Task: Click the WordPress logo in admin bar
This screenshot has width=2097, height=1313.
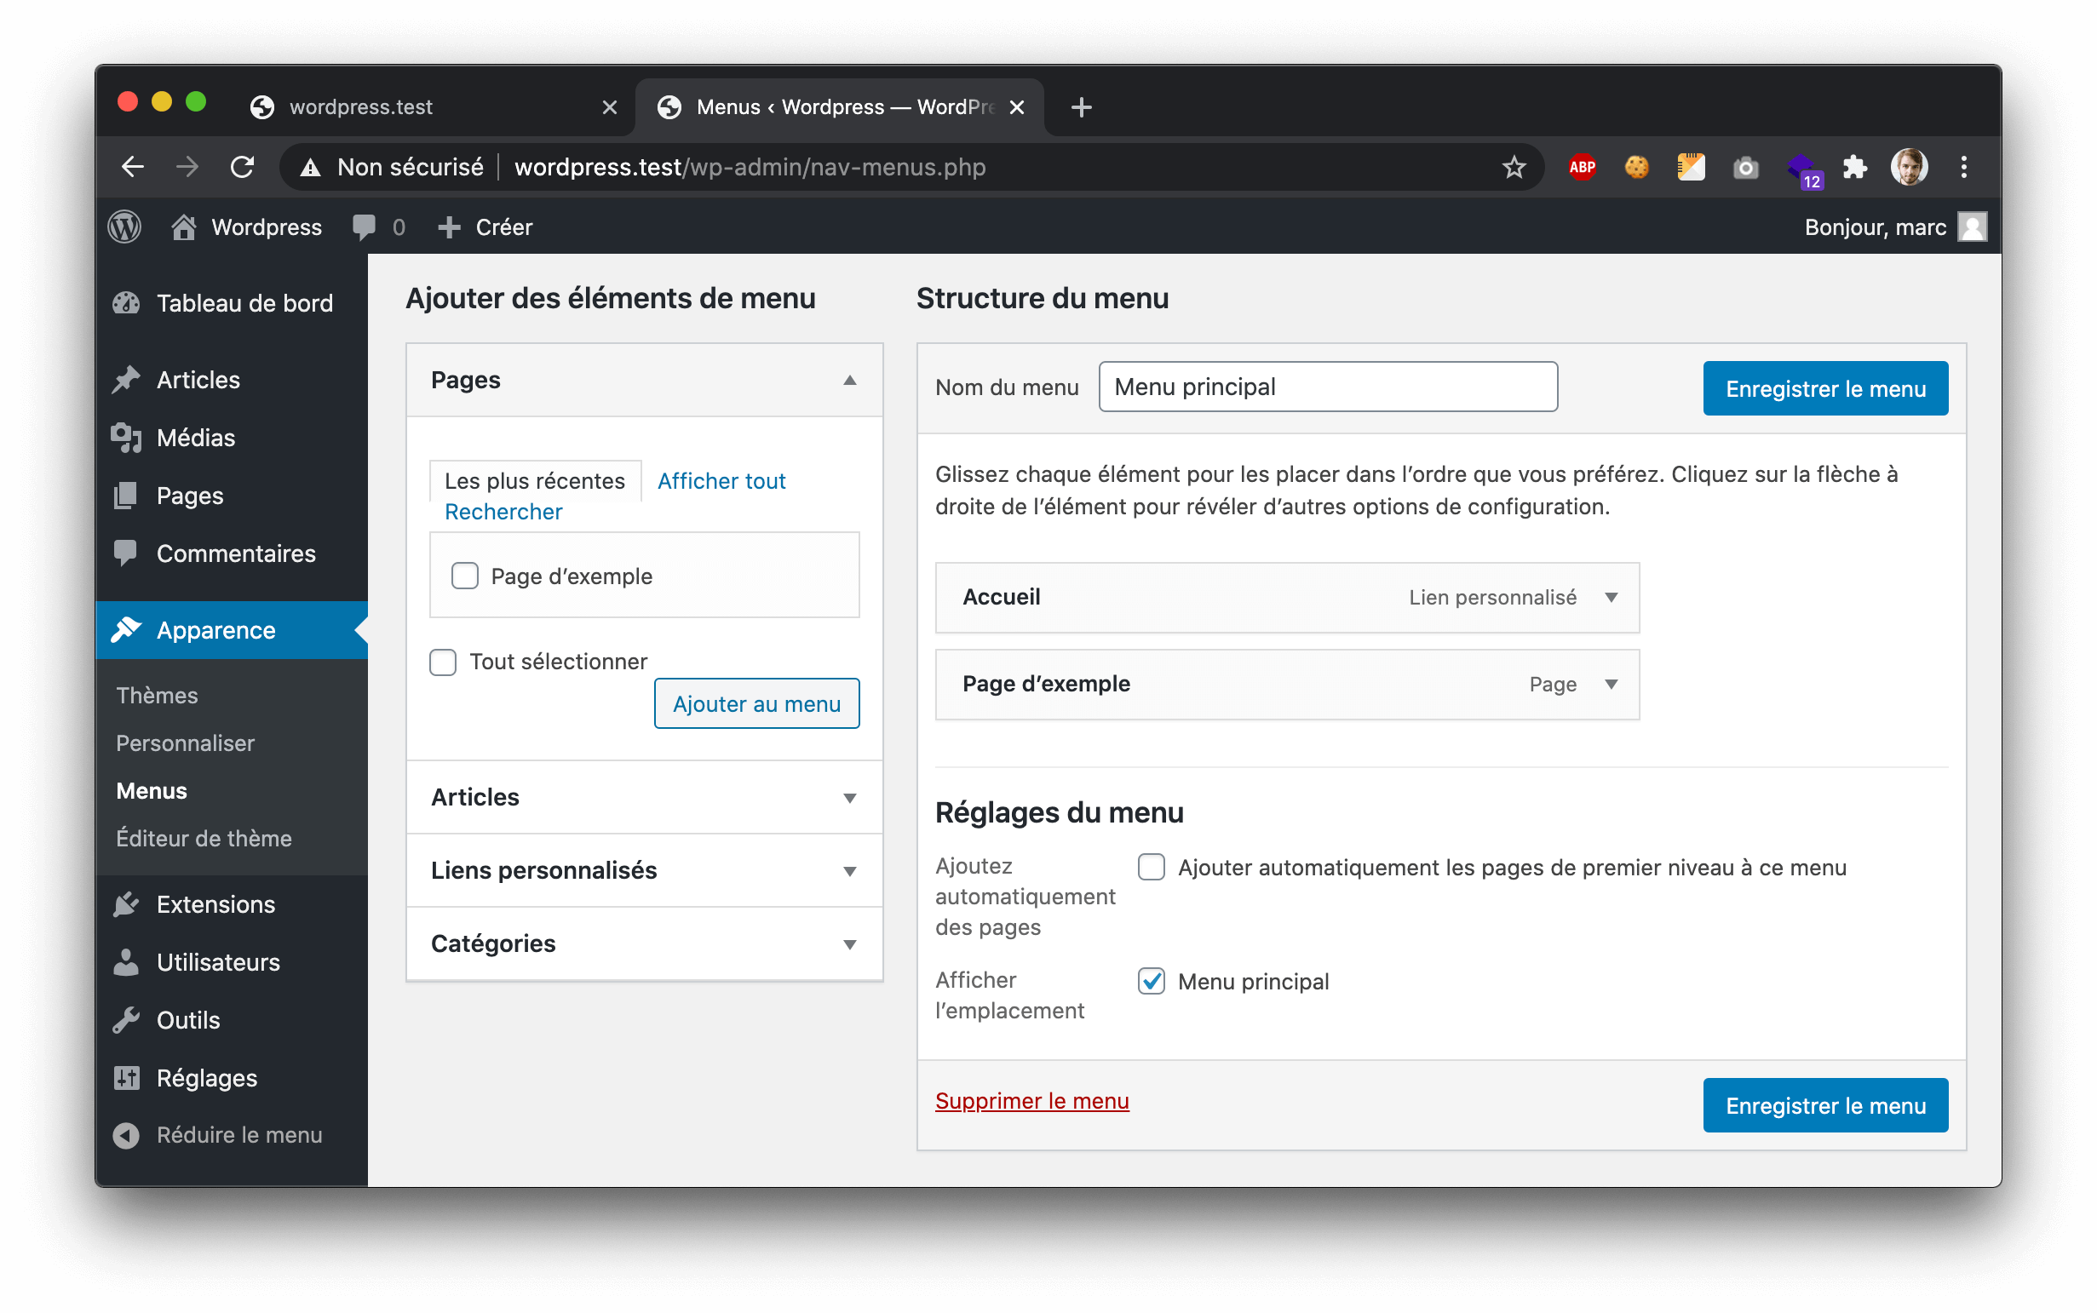Action: [x=124, y=227]
